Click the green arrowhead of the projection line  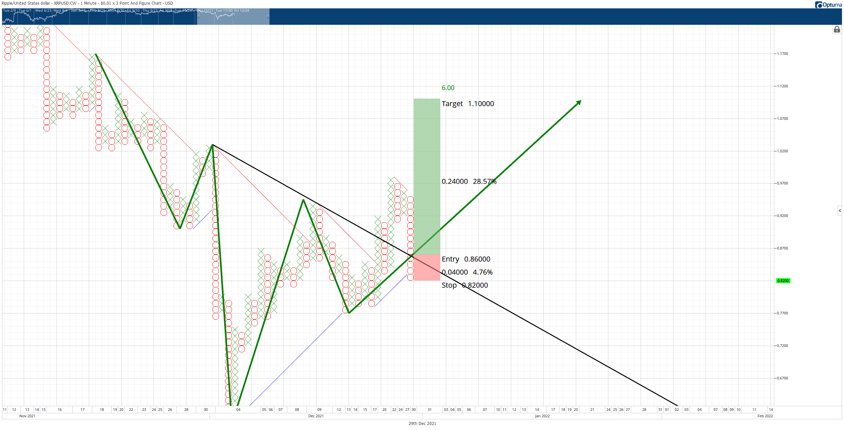pyautogui.click(x=579, y=103)
